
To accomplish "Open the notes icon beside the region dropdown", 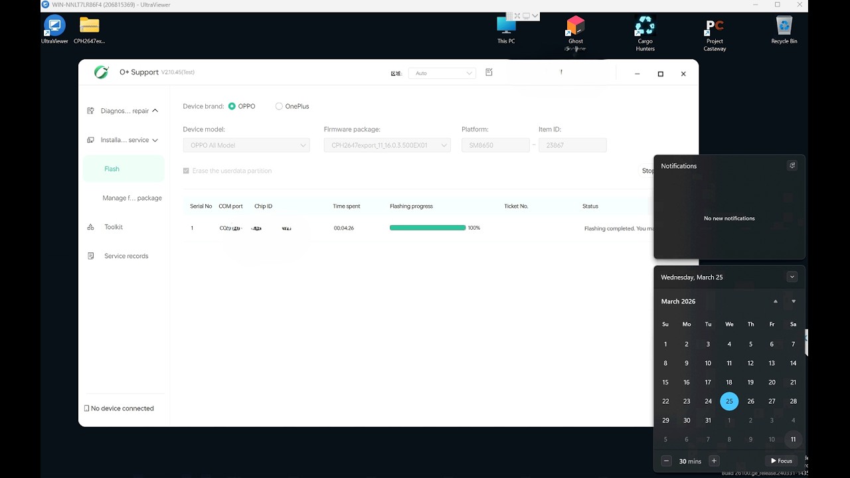I will pyautogui.click(x=489, y=72).
